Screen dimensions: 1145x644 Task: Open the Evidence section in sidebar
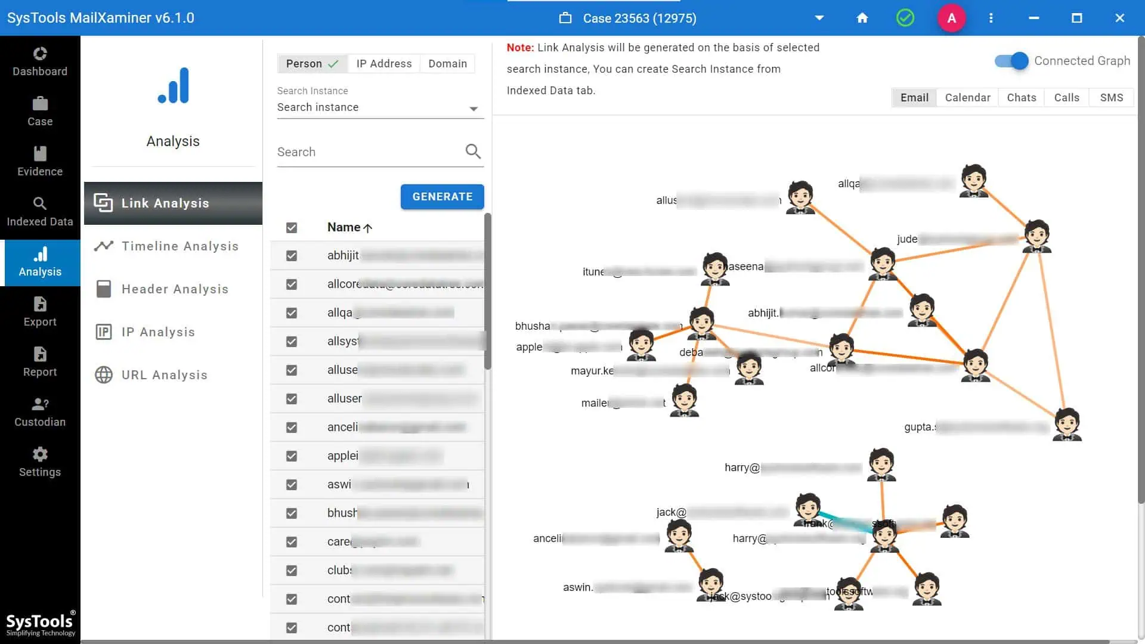click(x=40, y=162)
